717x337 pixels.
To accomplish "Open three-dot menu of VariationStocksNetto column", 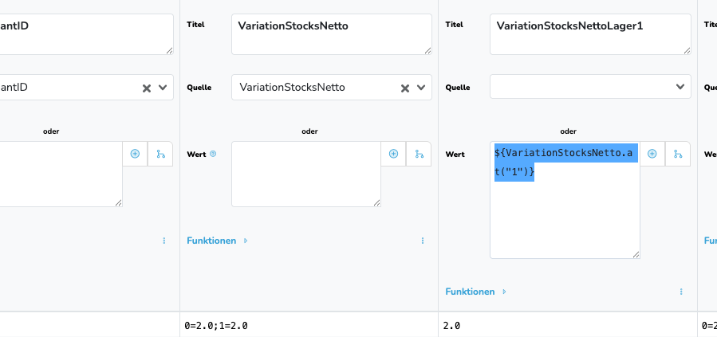I will pos(422,241).
